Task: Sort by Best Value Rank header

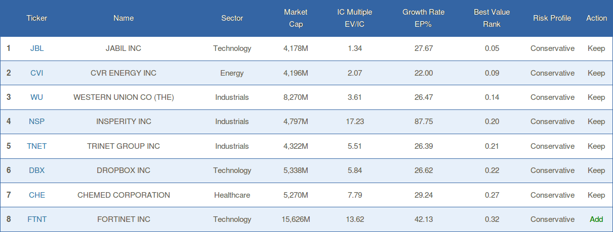Action: pyautogui.click(x=492, y=18)
